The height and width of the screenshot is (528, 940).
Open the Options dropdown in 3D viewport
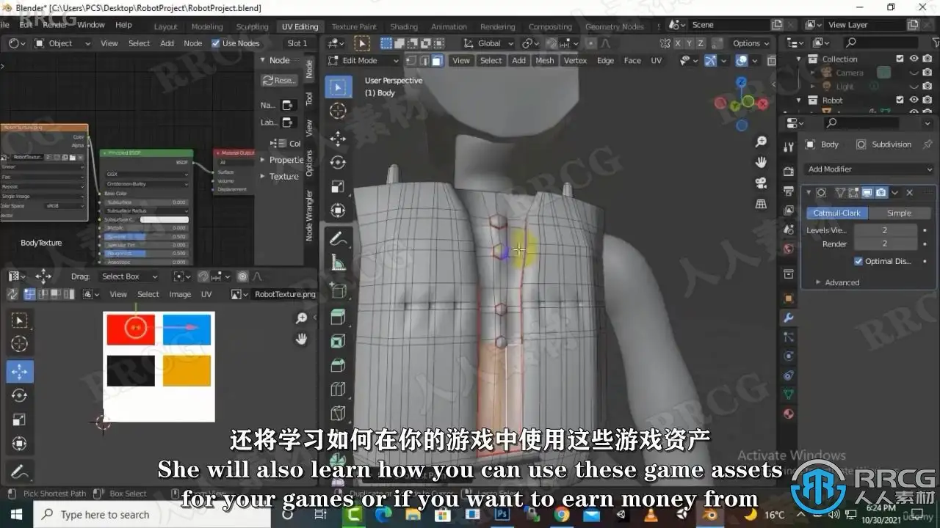tap(751, 43)
